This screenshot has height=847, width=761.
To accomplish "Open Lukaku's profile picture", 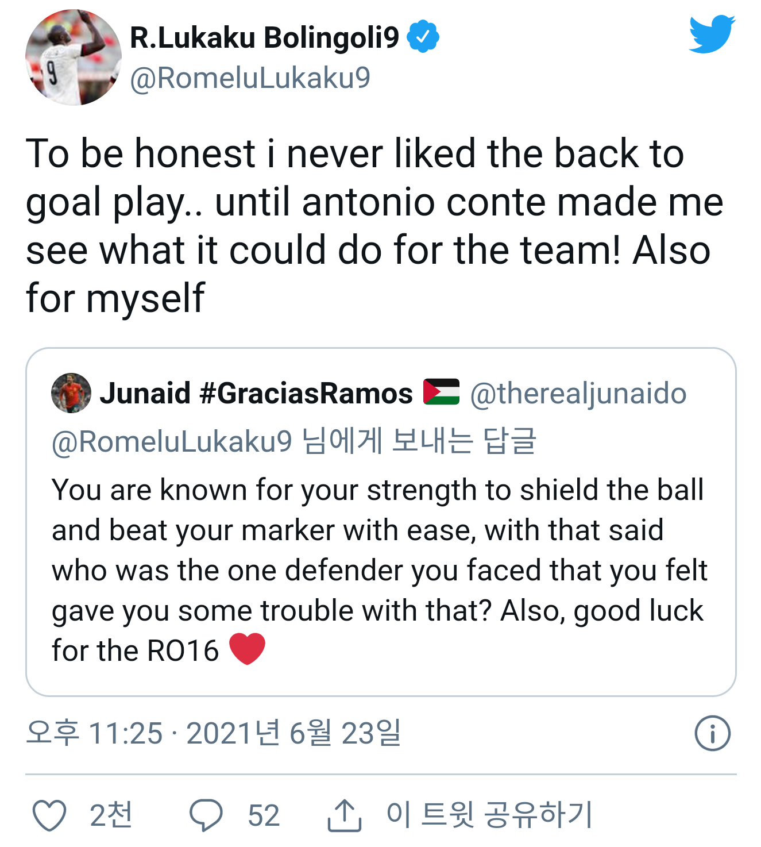I will 74,57.
